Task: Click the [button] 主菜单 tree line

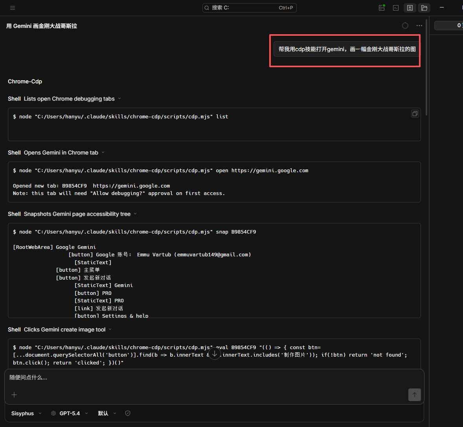Action: [78, 270]
